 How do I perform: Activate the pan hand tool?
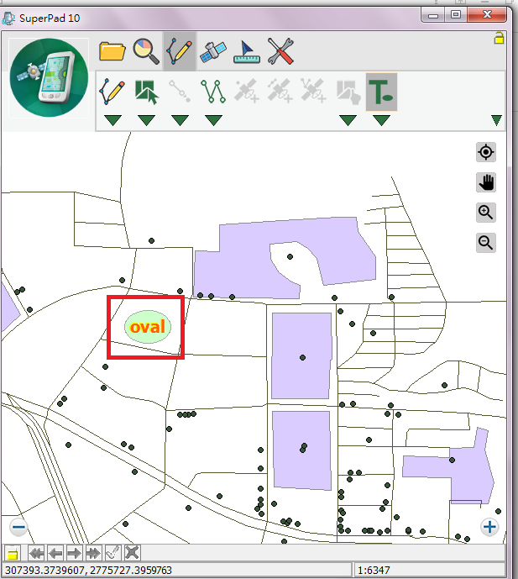[486, 182]
